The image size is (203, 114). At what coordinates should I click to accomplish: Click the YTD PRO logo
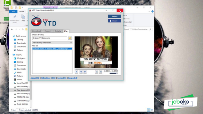coord(44,21)
